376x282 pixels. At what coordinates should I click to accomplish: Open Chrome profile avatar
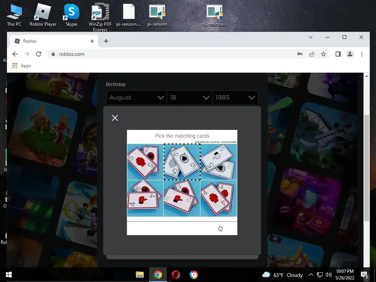(x=350, y=54)
